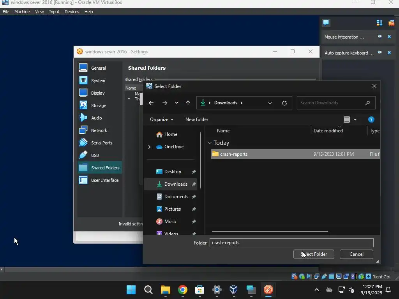Expand the Downloads breadcrumb chevron
399x299 pixels.
(242, 103)
